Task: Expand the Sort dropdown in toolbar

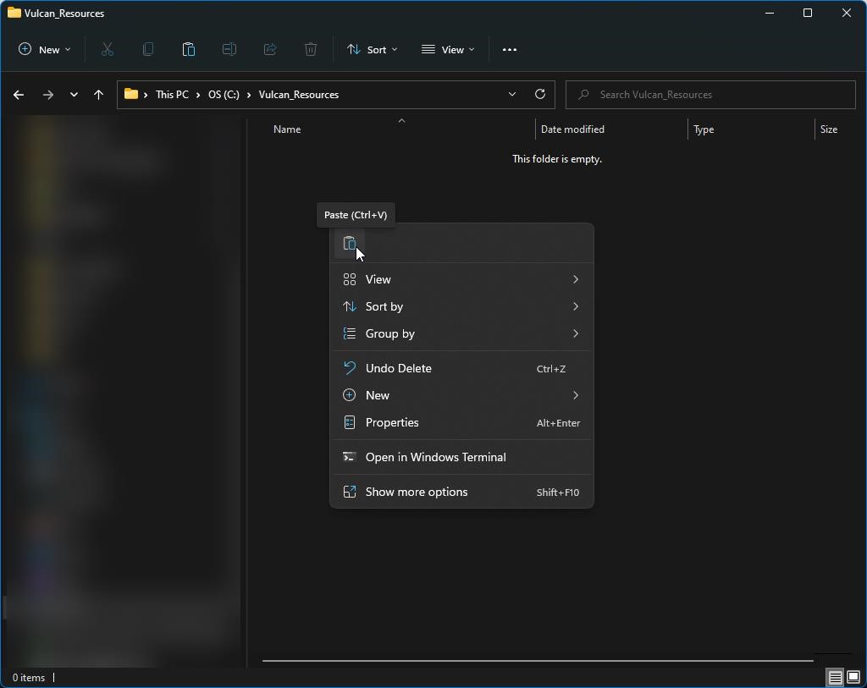Action: [x=372, y=50]
